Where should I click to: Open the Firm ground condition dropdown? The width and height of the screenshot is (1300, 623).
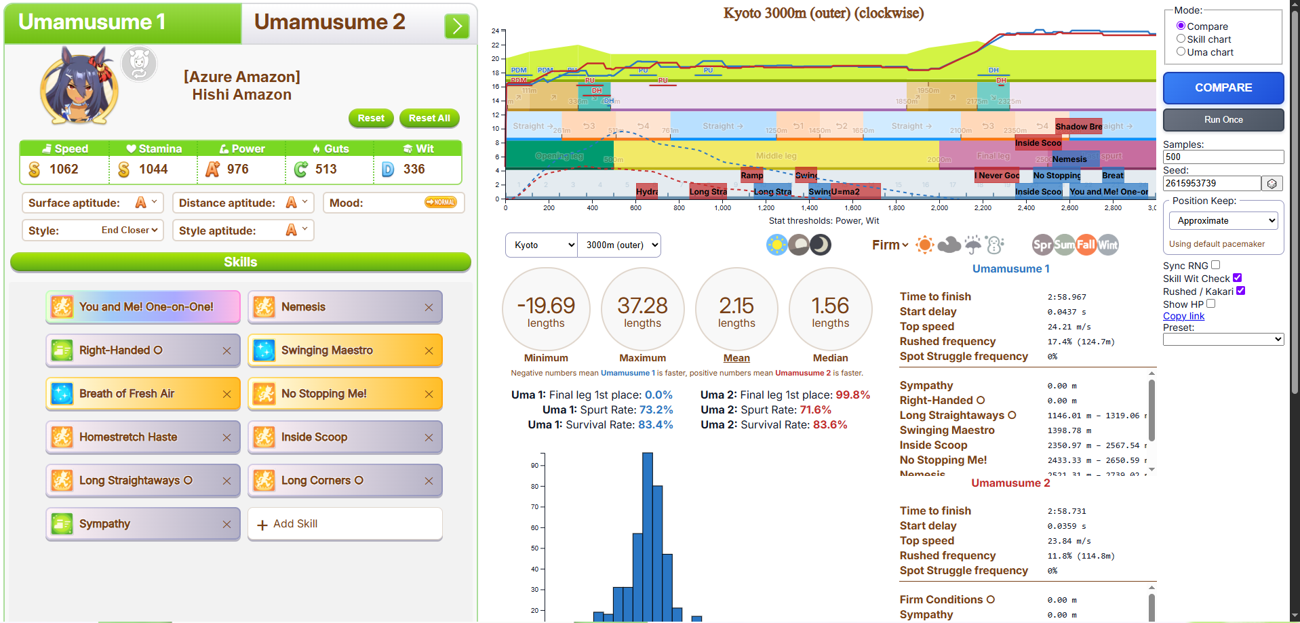tap(890, 245)
